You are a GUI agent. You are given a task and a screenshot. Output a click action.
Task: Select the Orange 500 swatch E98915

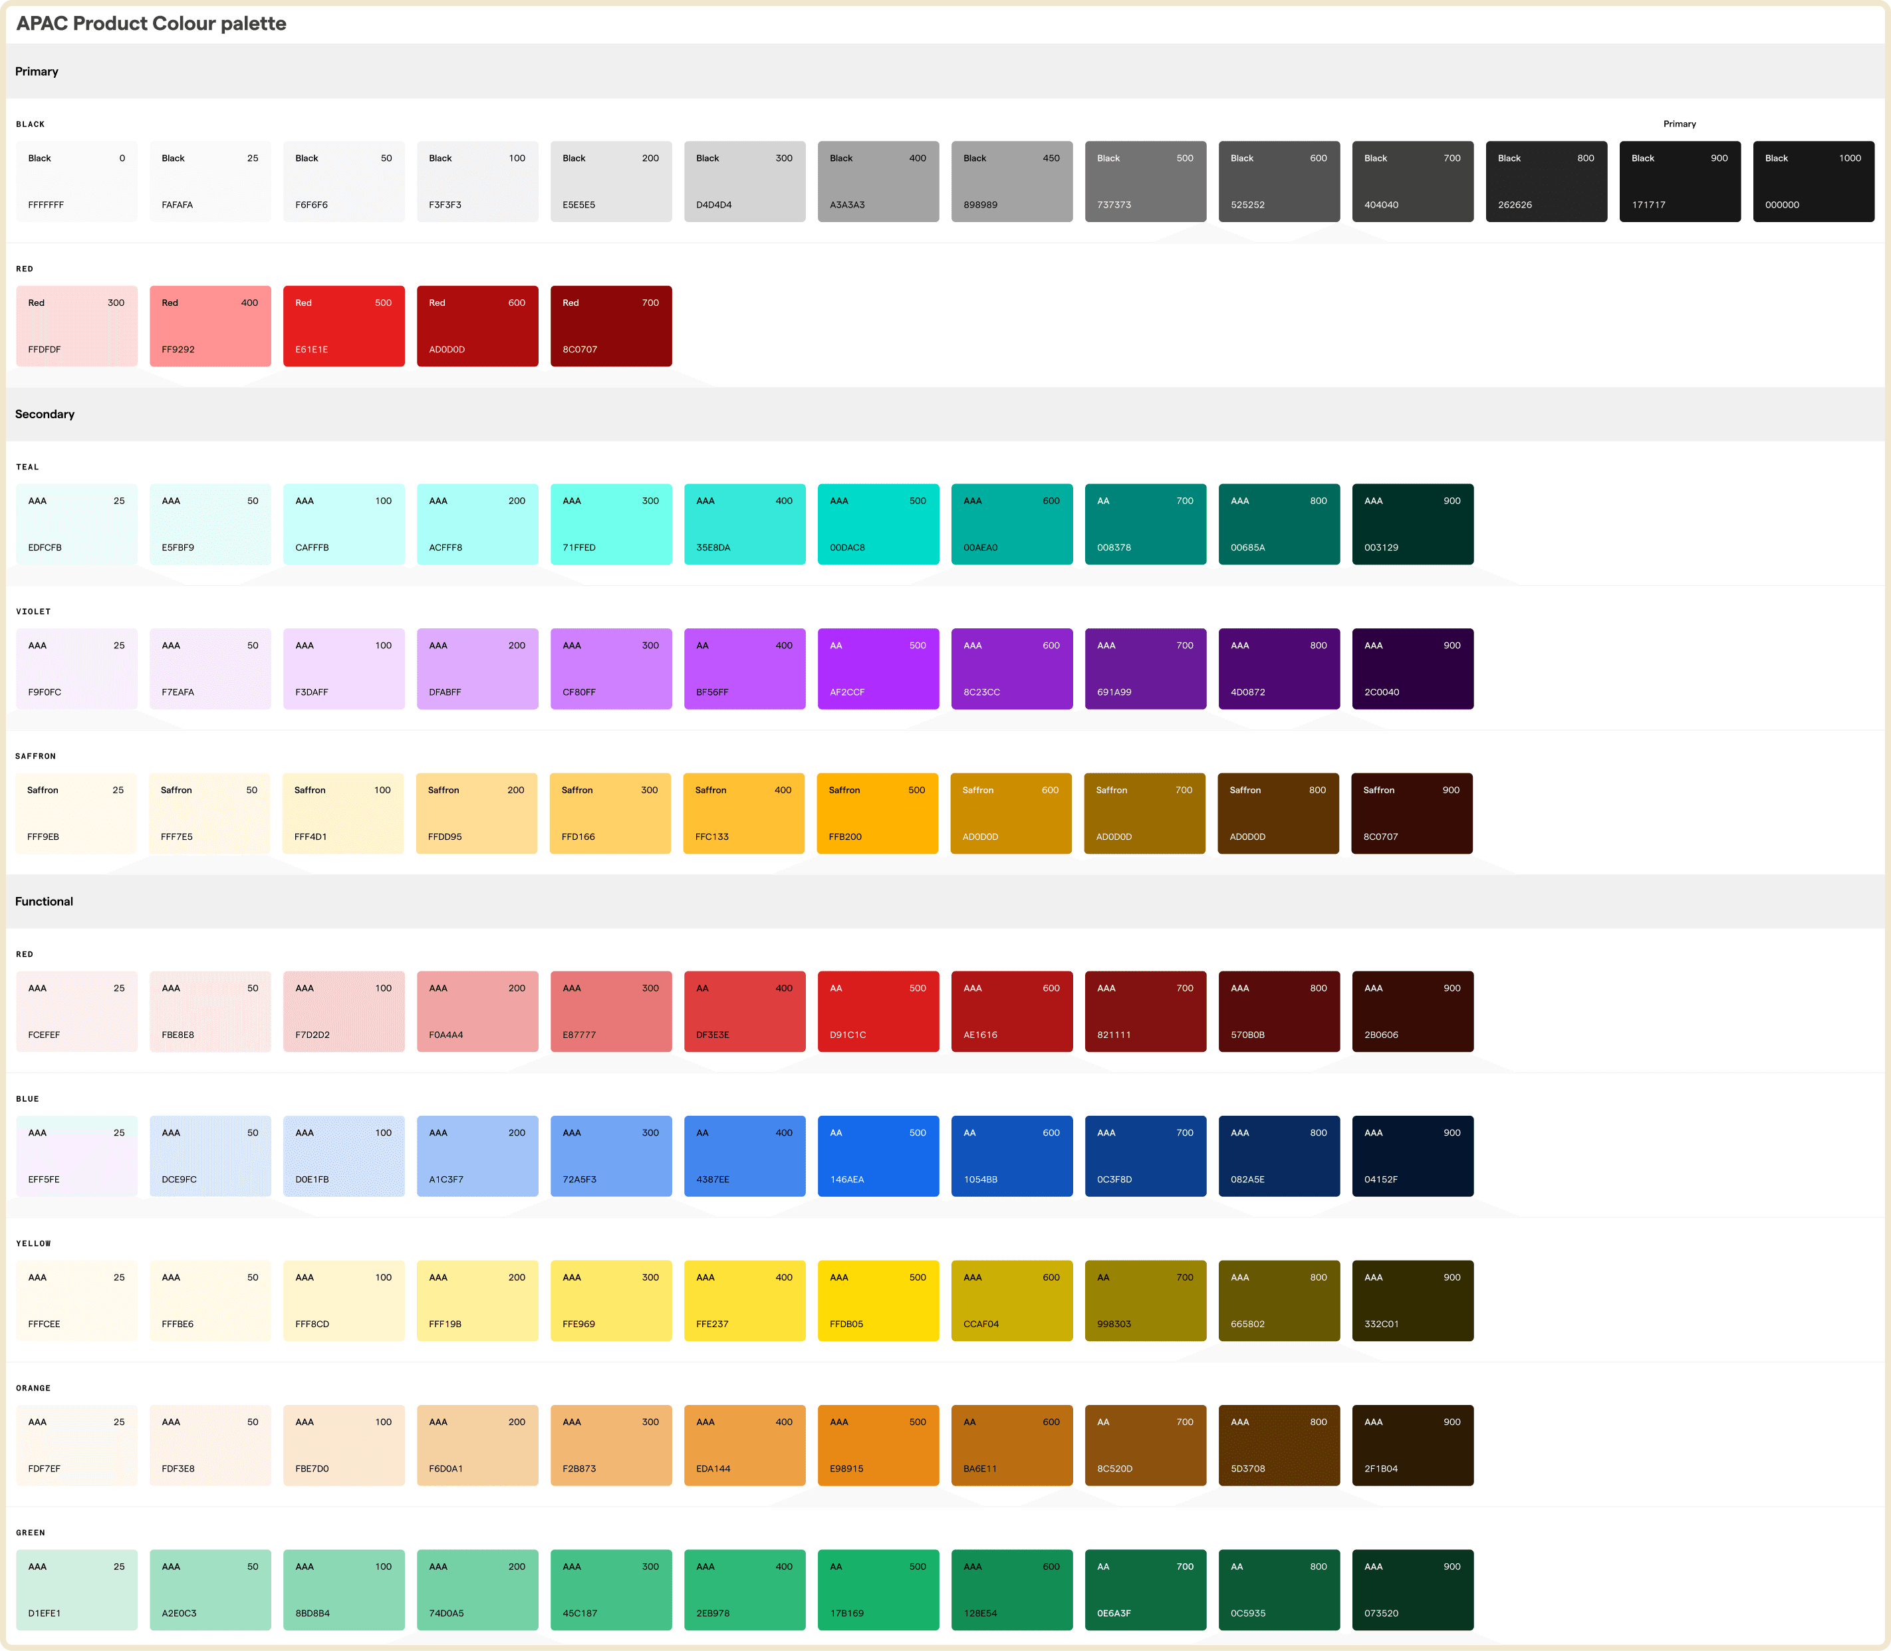pos(878,1446)
